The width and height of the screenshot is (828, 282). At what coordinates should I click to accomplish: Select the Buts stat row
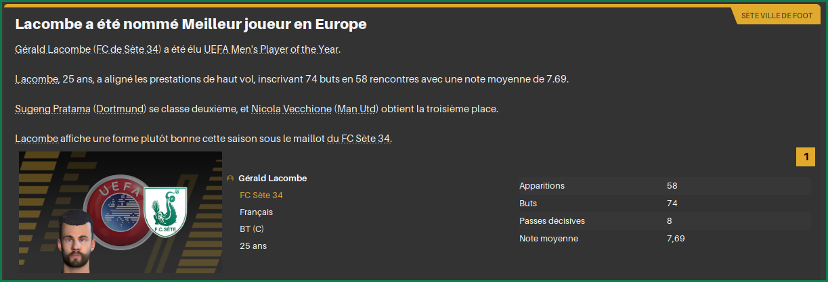coord(662,204)
